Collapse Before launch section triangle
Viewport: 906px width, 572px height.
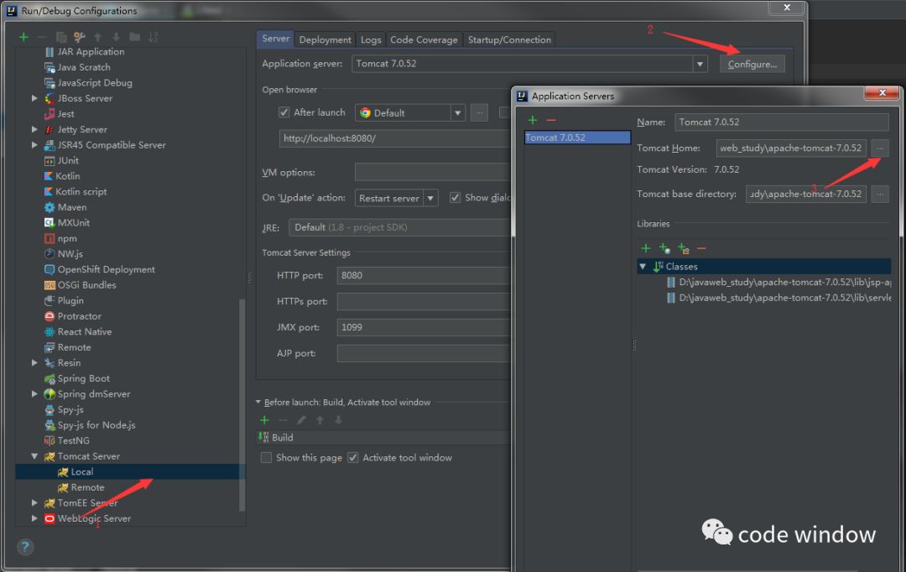tap(258, 402)
